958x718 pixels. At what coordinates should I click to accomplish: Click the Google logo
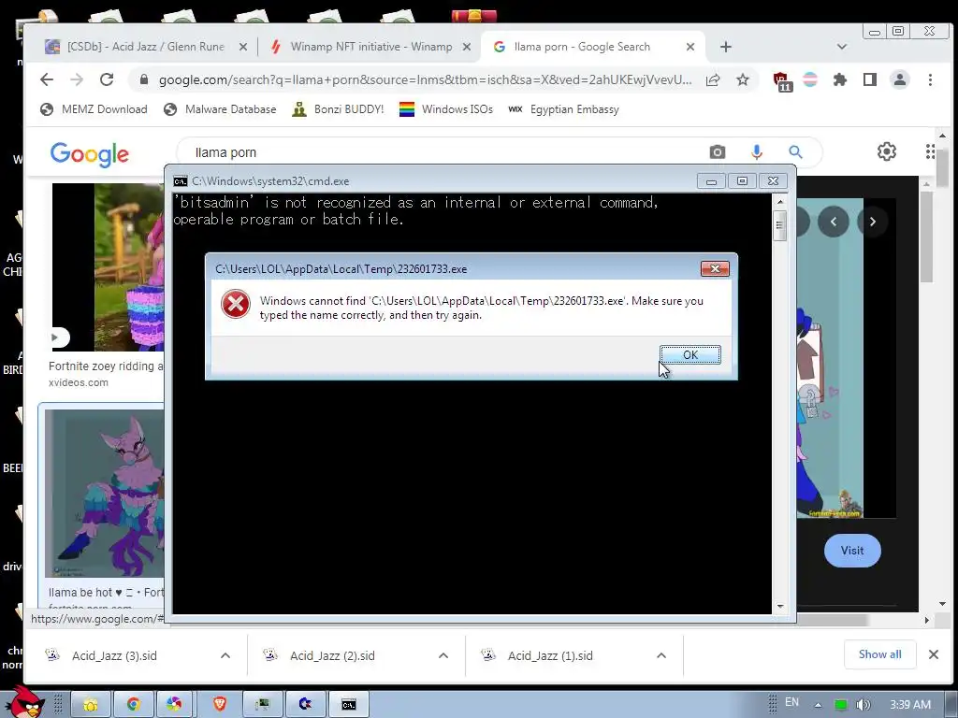89,154
